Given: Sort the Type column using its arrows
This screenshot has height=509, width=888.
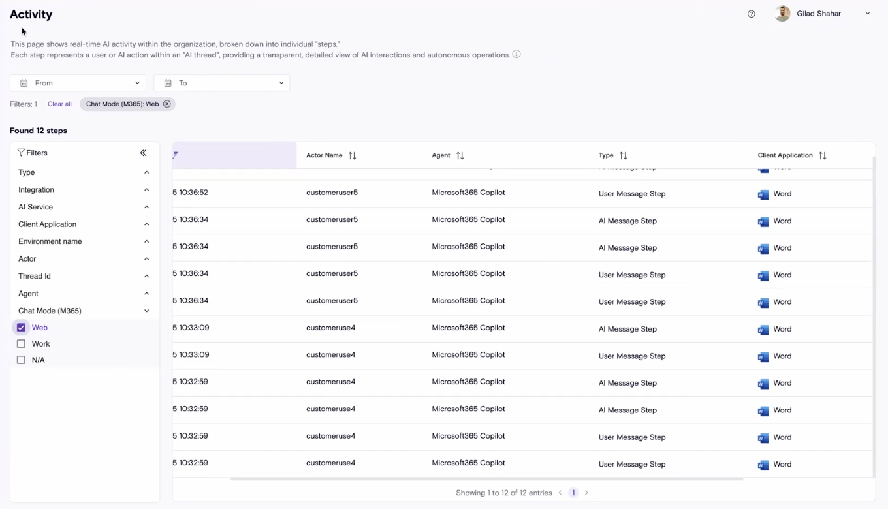Looking at the screenshot, I should 624,155.
